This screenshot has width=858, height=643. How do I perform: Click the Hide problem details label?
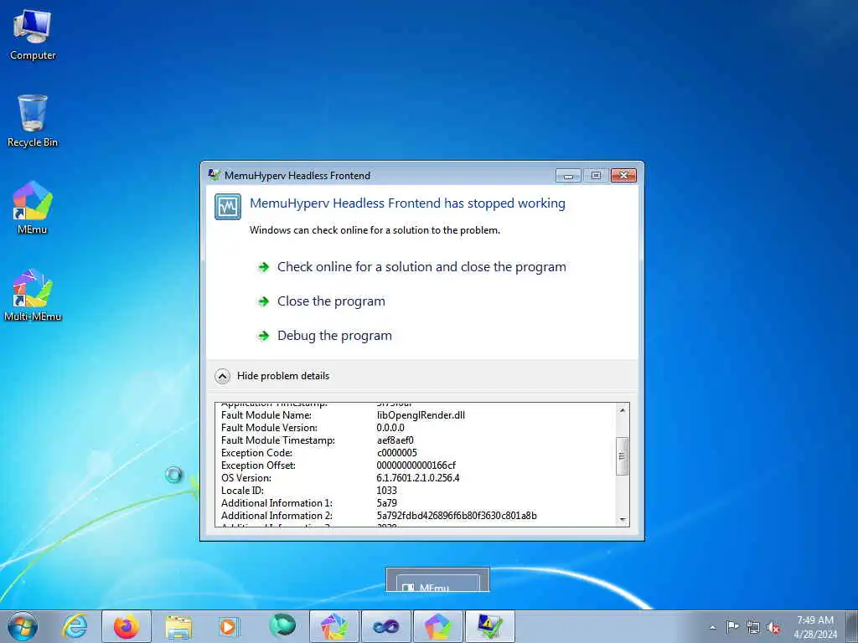click(283, 376)
